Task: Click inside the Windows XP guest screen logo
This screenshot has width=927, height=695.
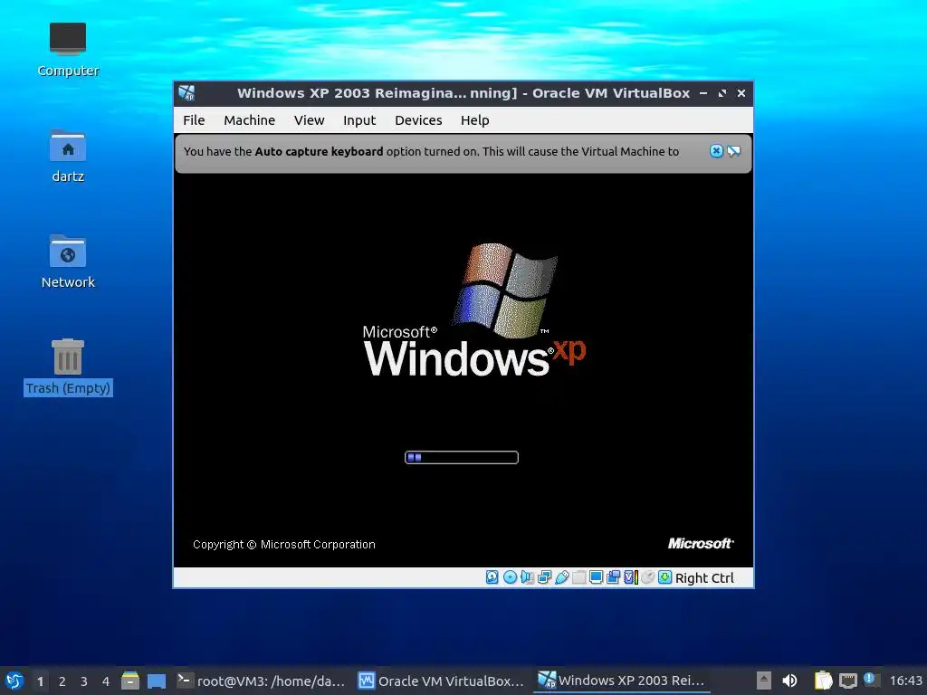Action: pyautogui.click(x=474, y=310)
